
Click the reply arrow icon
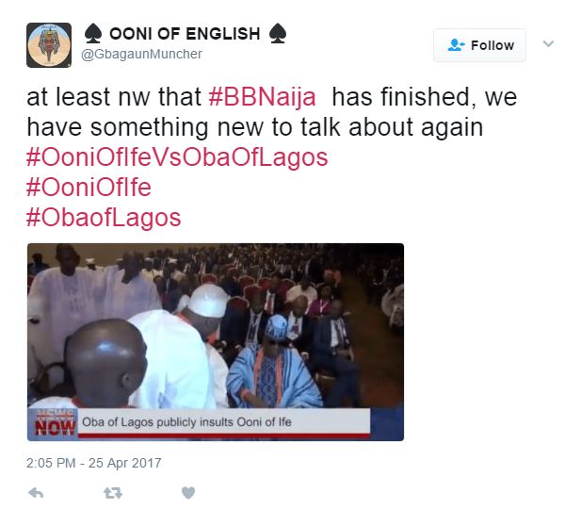click(x=36, y=493)
